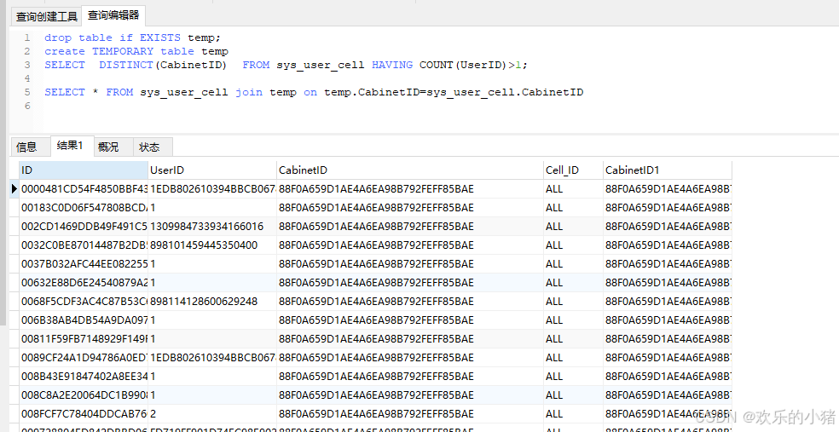Screen dimensions: 839x432
Task: Click COUNT(UserID) in the query
Action: (463, 65)
